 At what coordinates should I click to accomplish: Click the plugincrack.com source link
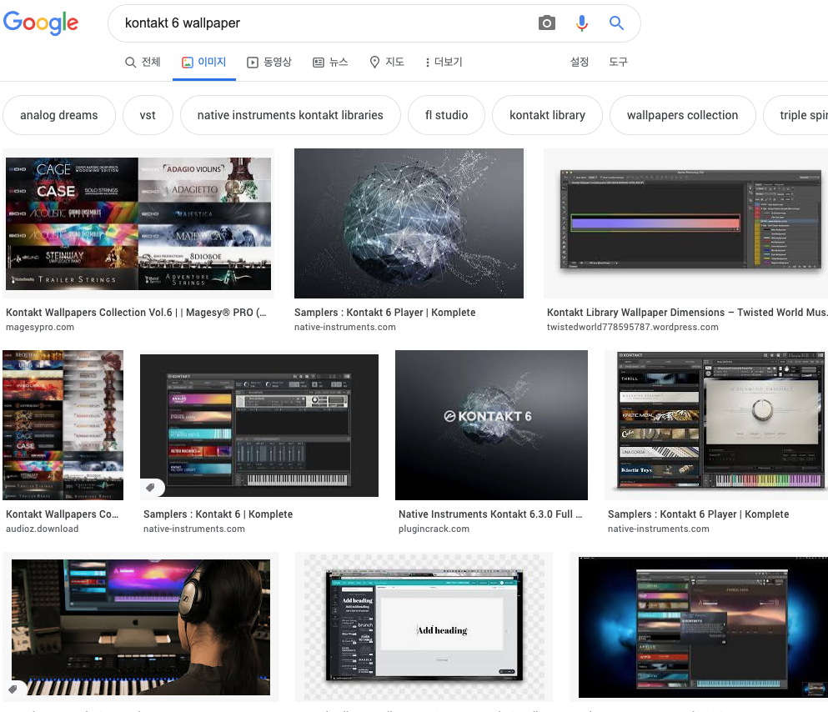click(434, 529)
